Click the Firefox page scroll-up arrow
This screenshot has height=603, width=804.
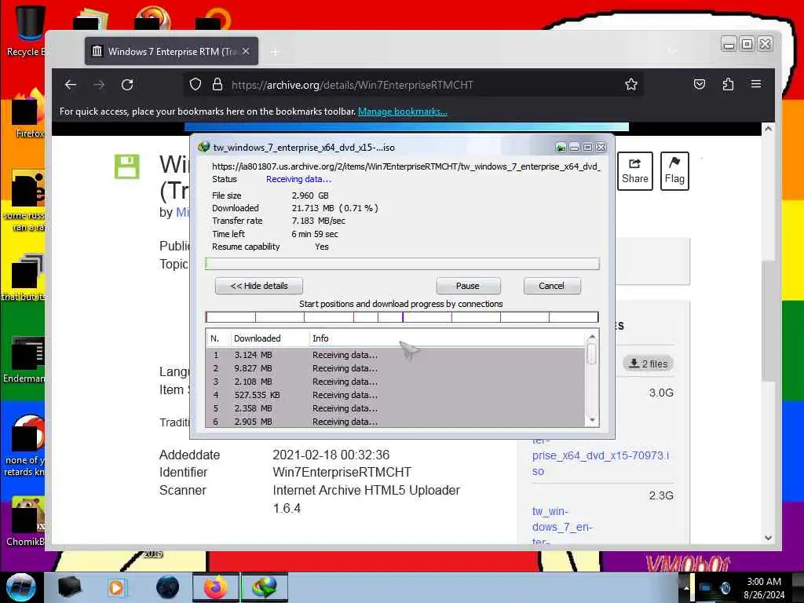[x=768, y=130]
